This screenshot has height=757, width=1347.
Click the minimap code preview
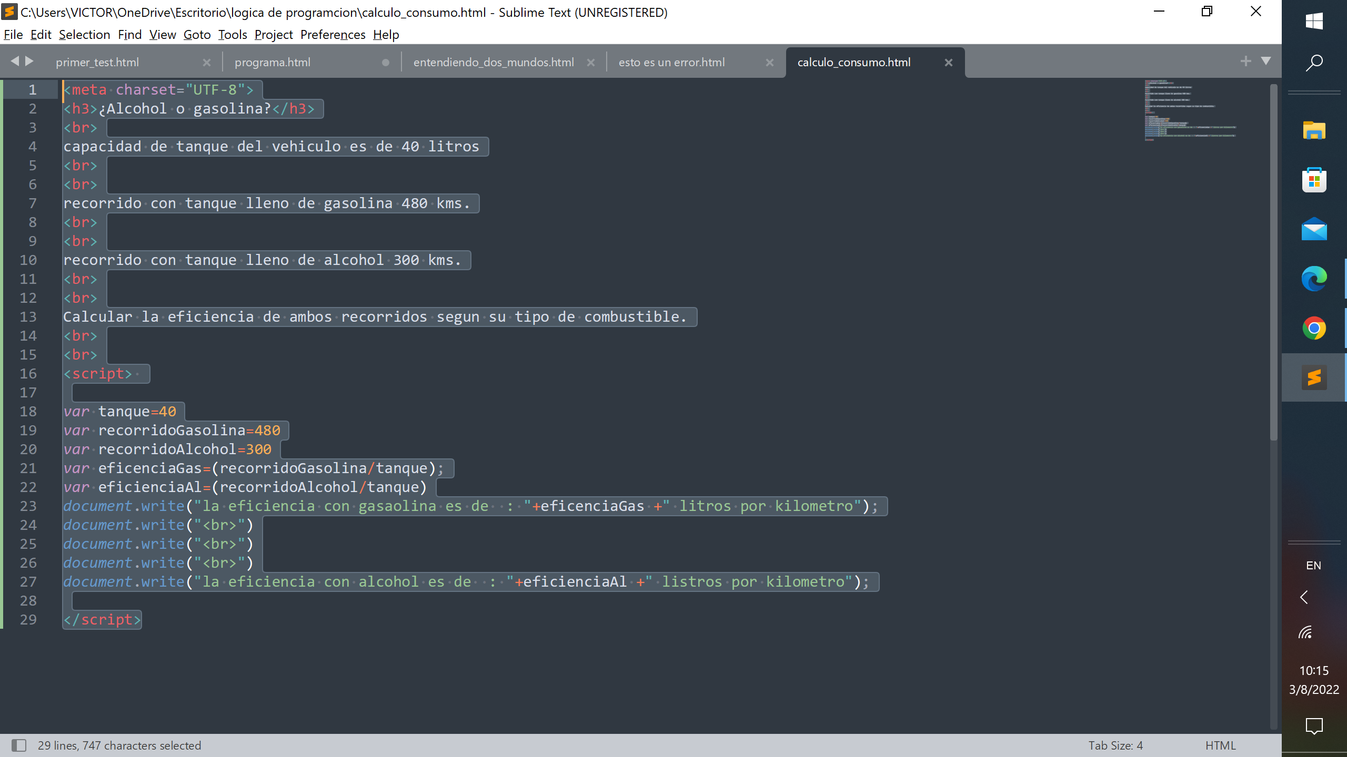click(x=1190, y=110)
